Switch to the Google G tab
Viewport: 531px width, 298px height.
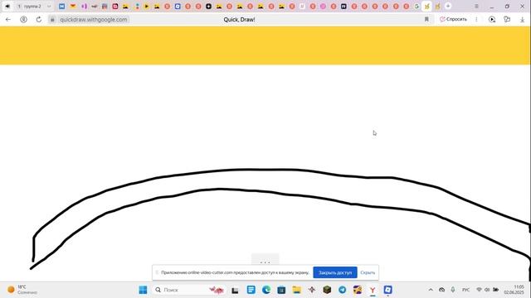coord(417,6)
